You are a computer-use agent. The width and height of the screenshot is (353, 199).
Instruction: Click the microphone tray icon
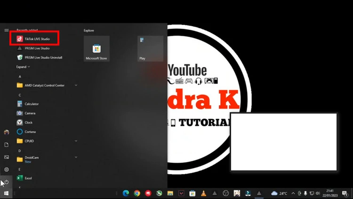point(305,193)
